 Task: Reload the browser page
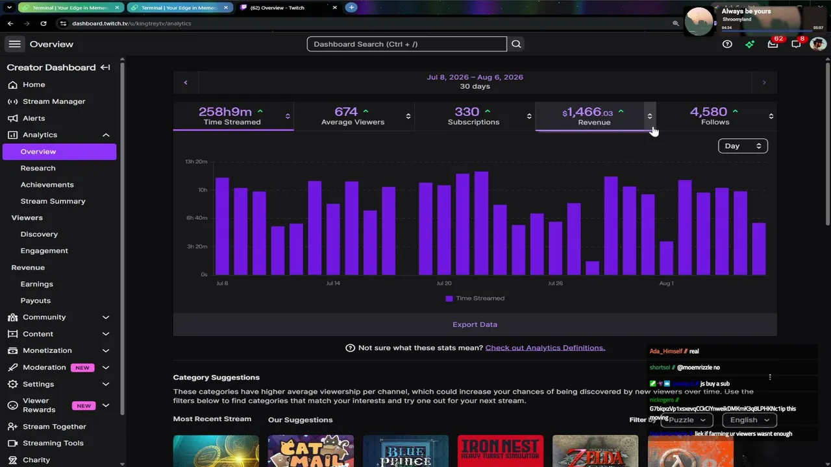43,23
